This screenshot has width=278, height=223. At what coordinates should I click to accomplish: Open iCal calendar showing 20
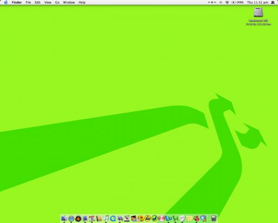pos(92,218)
